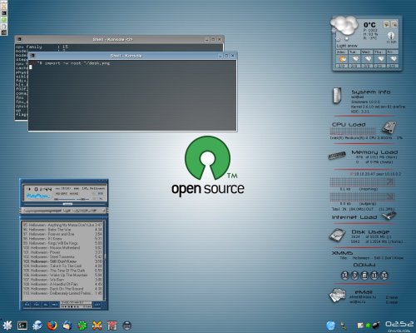Screen dimensions: 416x333
Task: Select track 95 Anything My Mama Don't Like
Action: 62,225
